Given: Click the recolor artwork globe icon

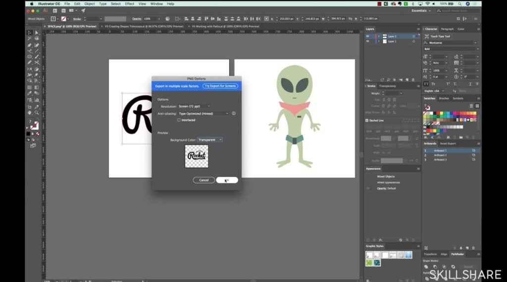Looking at the screenshot, I should click(167, 19).
